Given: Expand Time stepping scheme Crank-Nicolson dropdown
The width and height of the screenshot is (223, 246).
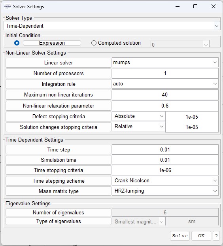Looking at the screenshot, I should 165,181.
